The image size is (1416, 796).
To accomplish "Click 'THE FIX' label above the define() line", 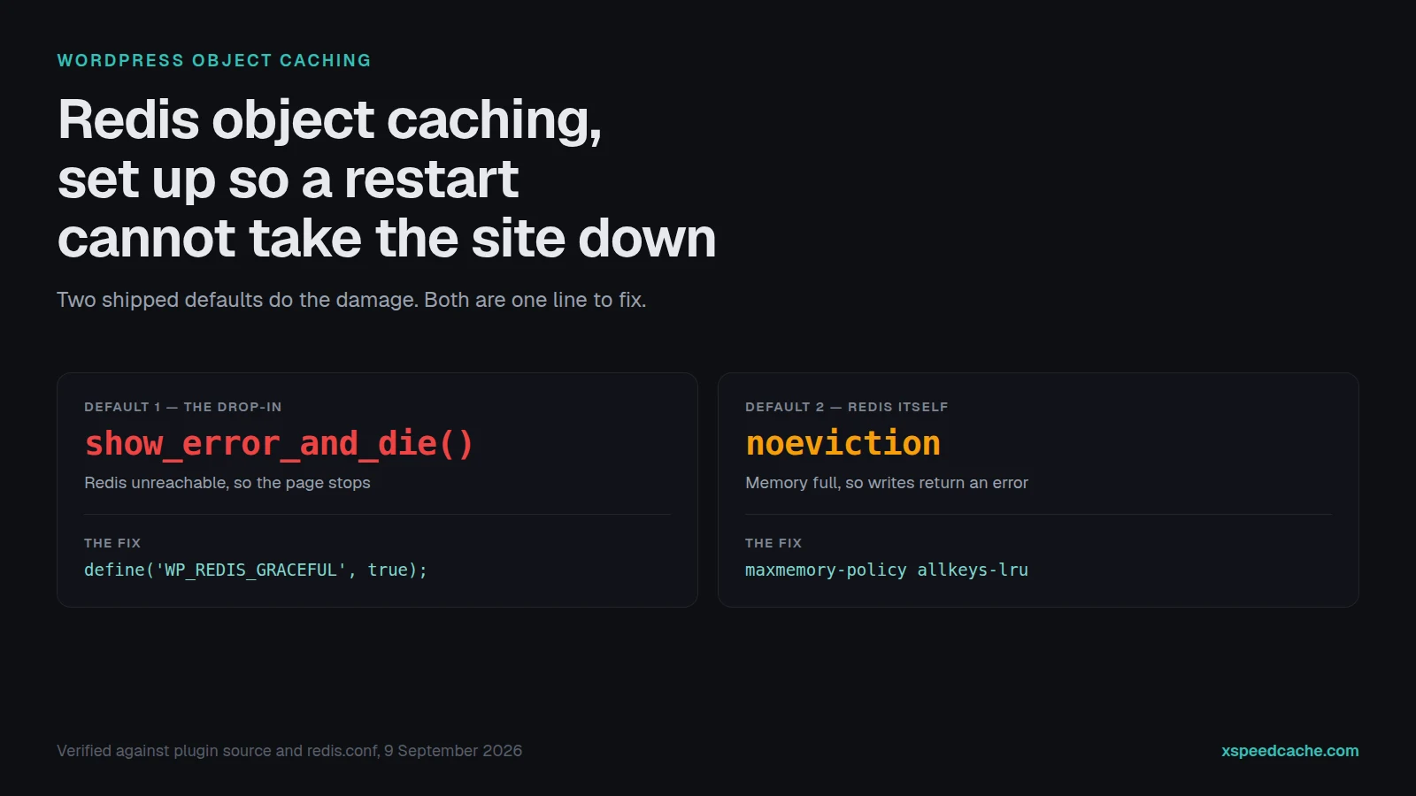I will pos(112,543).
